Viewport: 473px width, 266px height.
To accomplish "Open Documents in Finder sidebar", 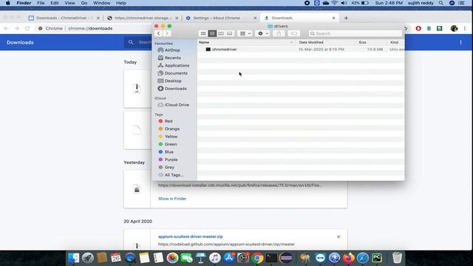I will pyautogui.click(x=176, y=73).
